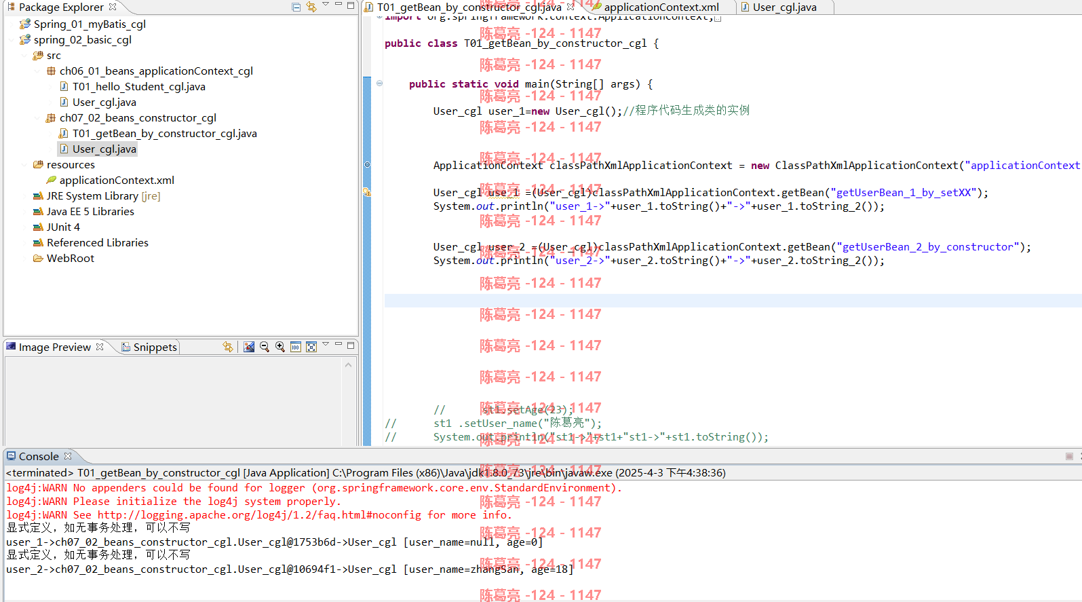This screenshot has width=1082, height=602.
Task: Click the Terminate button in Console toolbar
Action: (x=1069, y=457)
